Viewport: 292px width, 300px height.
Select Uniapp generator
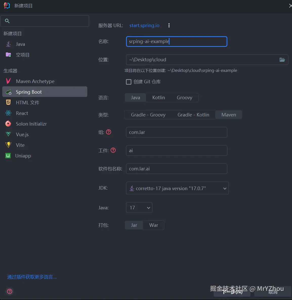point(45,156)
